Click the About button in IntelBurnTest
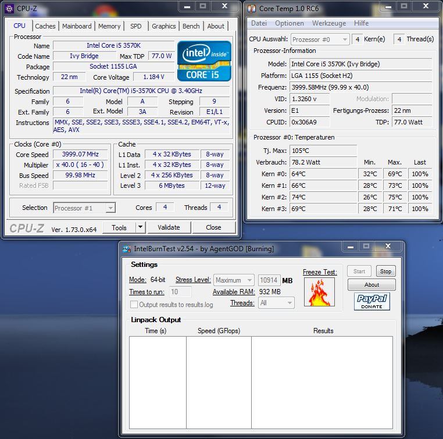 coord(371,285)
